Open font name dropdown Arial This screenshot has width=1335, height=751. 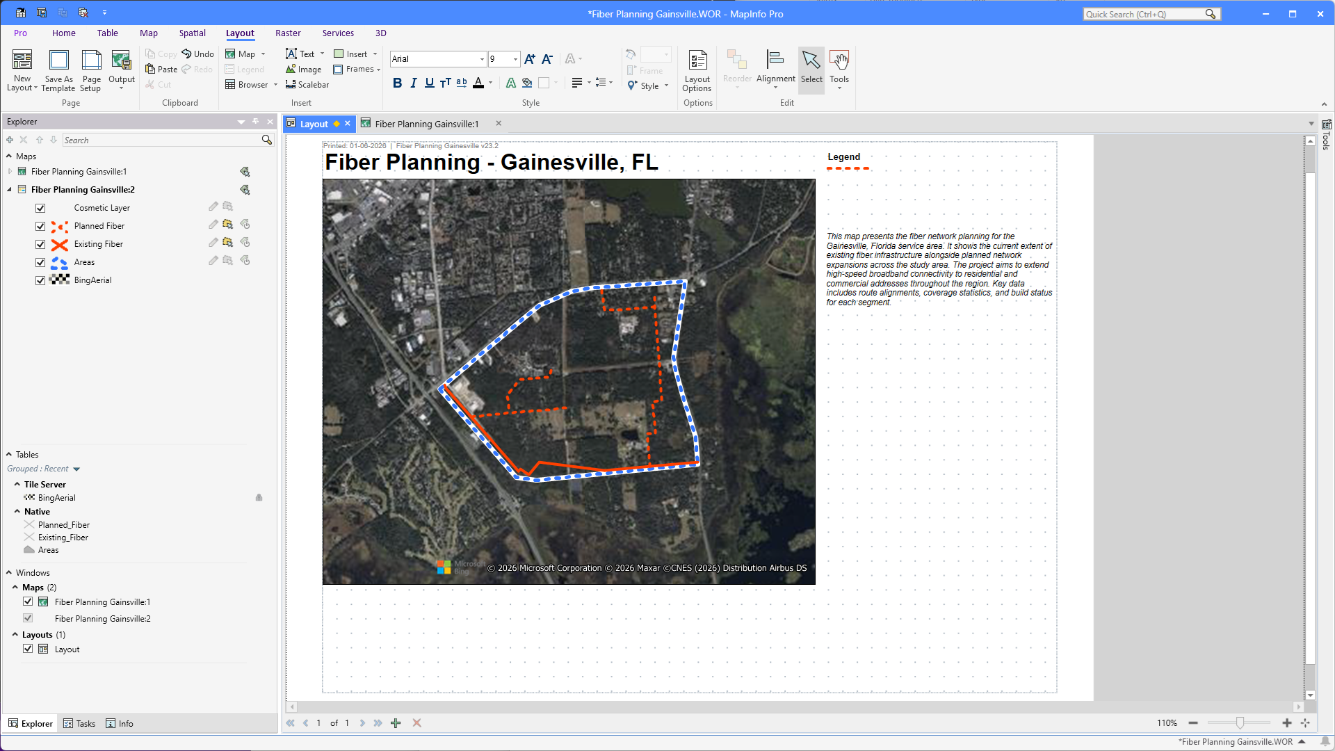[x=482, y=59]
